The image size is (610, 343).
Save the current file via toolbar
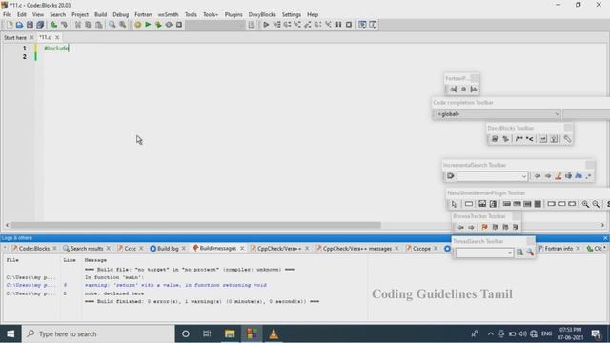[x=30, y=25]
